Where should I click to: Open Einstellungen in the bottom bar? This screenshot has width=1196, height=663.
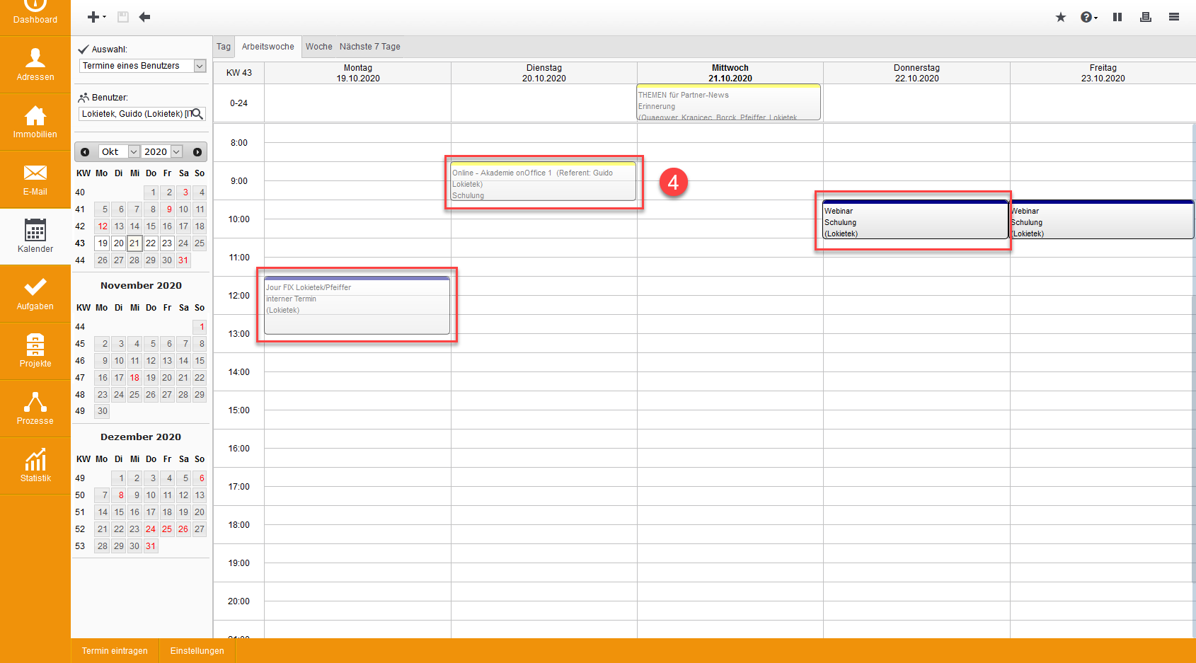pyautogui.click(x=197, y=651)
